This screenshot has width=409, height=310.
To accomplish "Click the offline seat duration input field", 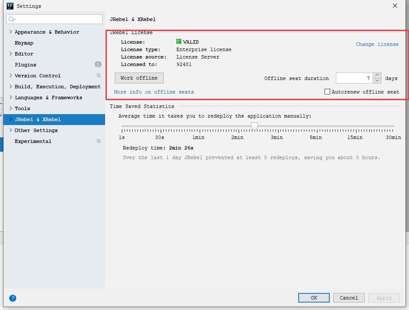I will (354, 78).
